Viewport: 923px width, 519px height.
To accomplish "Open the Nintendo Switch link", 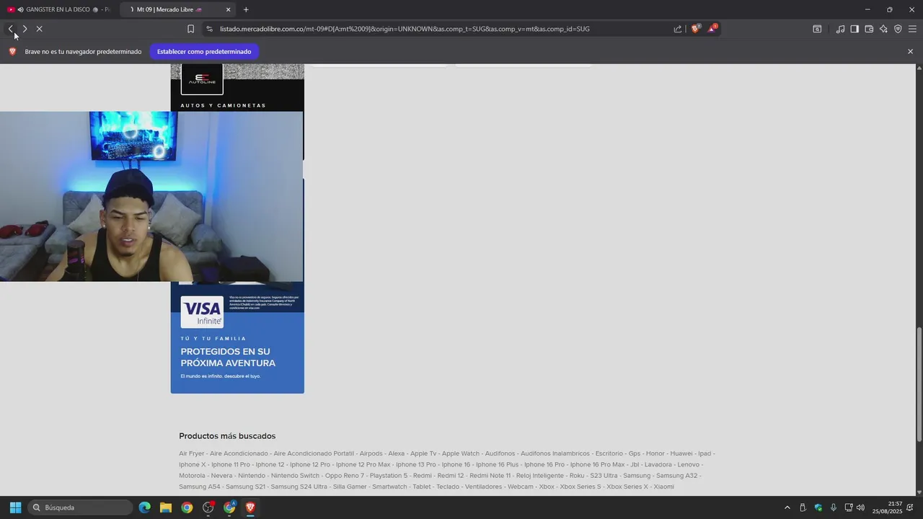I will pos(295,476).
